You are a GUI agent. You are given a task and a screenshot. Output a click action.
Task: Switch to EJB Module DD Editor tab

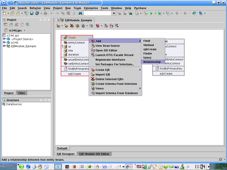click(x=94, y=154)
